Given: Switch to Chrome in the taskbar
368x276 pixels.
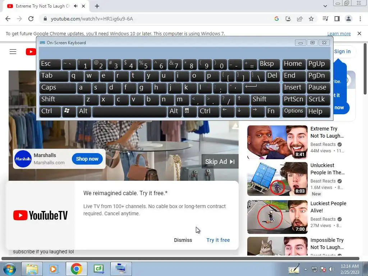Looking at the screenshot, I should pyautogui.click(x=76, y=269).
